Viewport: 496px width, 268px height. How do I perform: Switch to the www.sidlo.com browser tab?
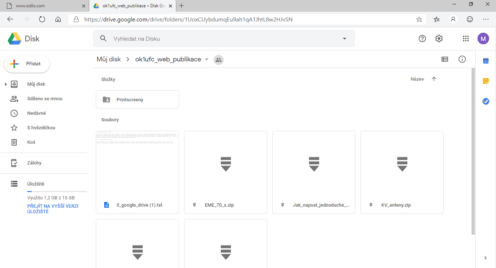point(44,6)
